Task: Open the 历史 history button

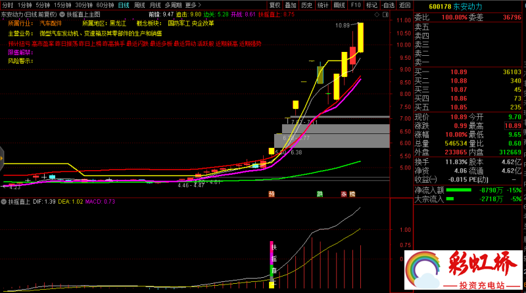Action: pyautogui.click(x=306, y=5)
